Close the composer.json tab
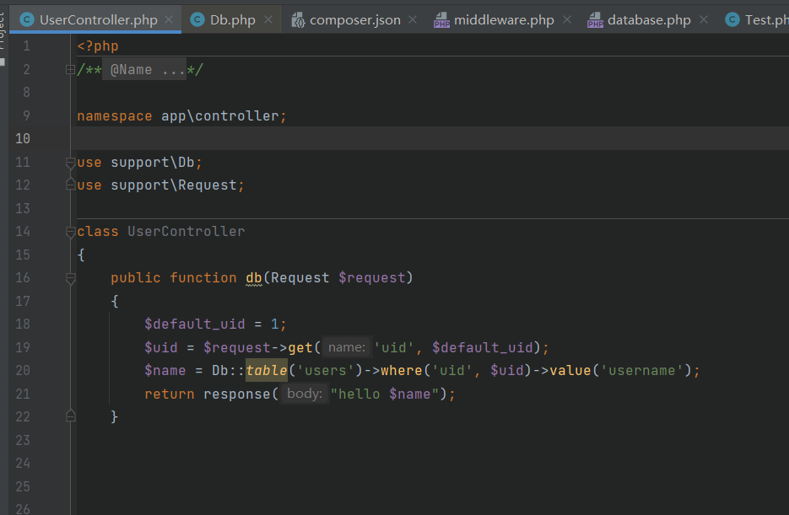This screenshot has width=789, height=515. pyautogui.click(x=413, y=19)
